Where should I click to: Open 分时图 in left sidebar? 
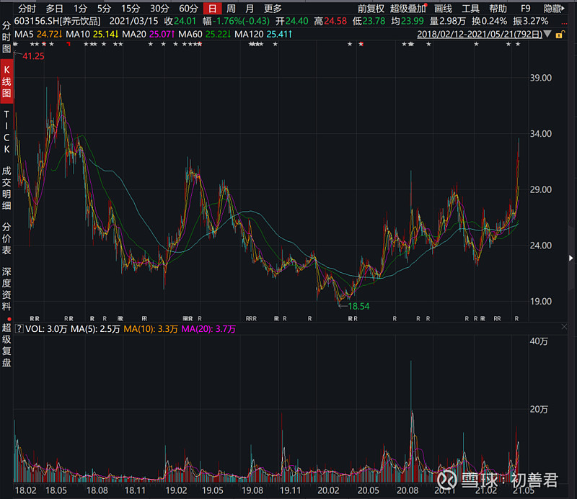6,37
